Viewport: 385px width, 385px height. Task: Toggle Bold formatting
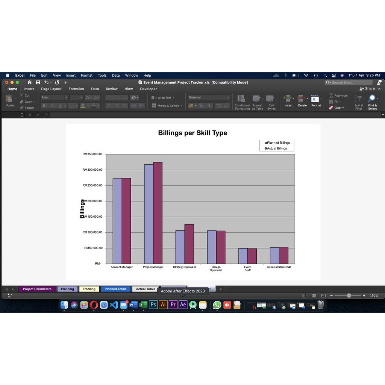[x=44, y=106]
